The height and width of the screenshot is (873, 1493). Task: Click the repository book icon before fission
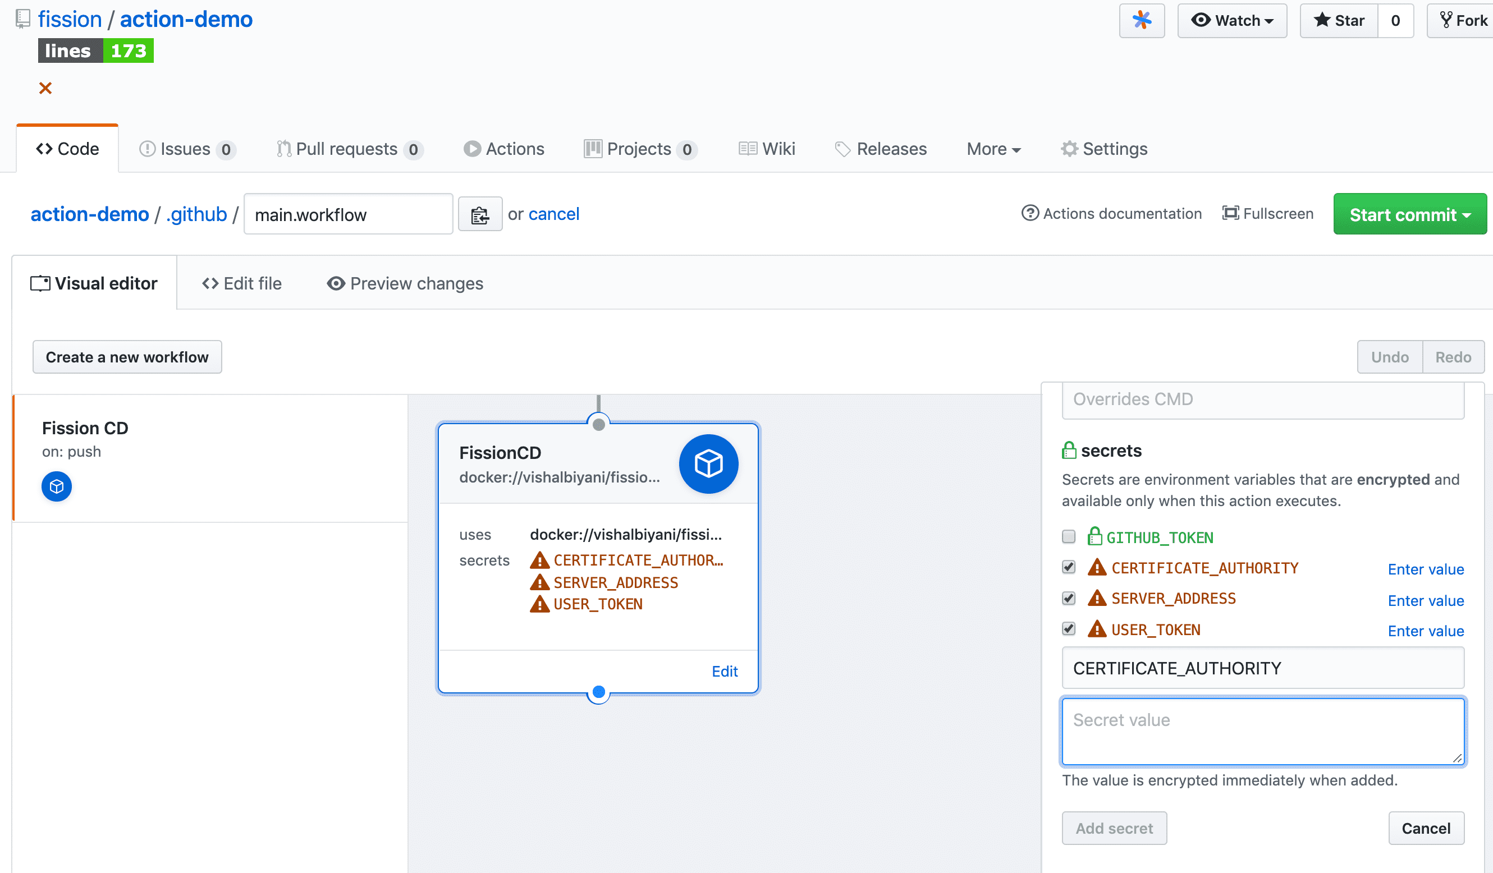pyautogui.click(x=22, y=19)
